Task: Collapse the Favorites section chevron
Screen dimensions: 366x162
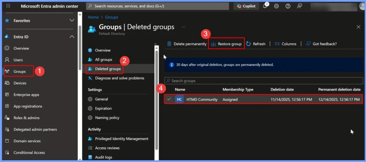Action: pos(72,20)
